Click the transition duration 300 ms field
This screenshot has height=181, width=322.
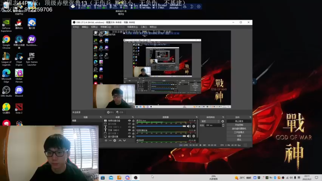[x=213, y=125]
